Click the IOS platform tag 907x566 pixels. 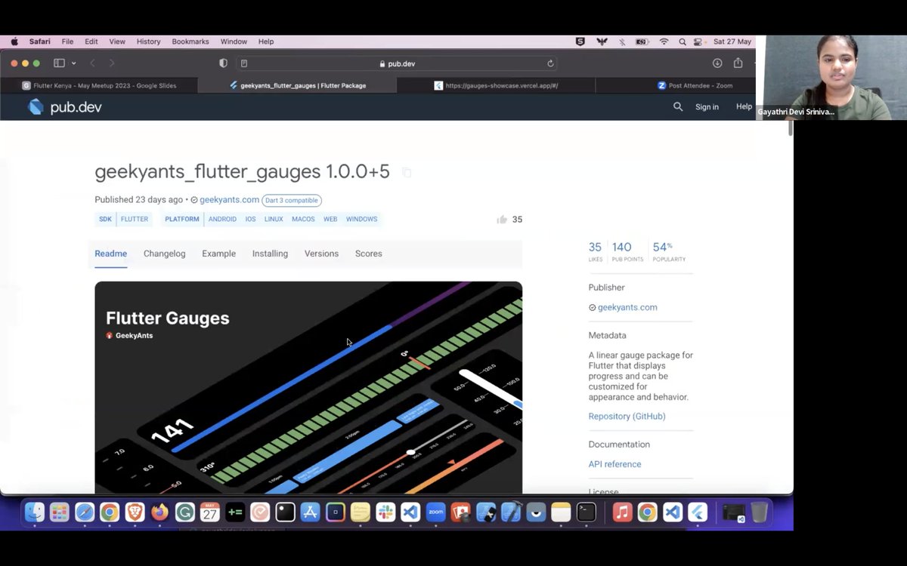click(x=251, y=220)
